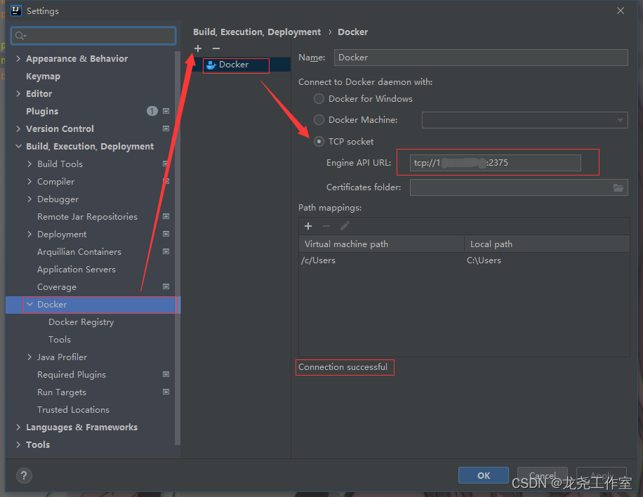Image resolution: width=643 pixels, height=497 pixels.
Task: Click the Virtual machine path column header
Action: (381, 244)
